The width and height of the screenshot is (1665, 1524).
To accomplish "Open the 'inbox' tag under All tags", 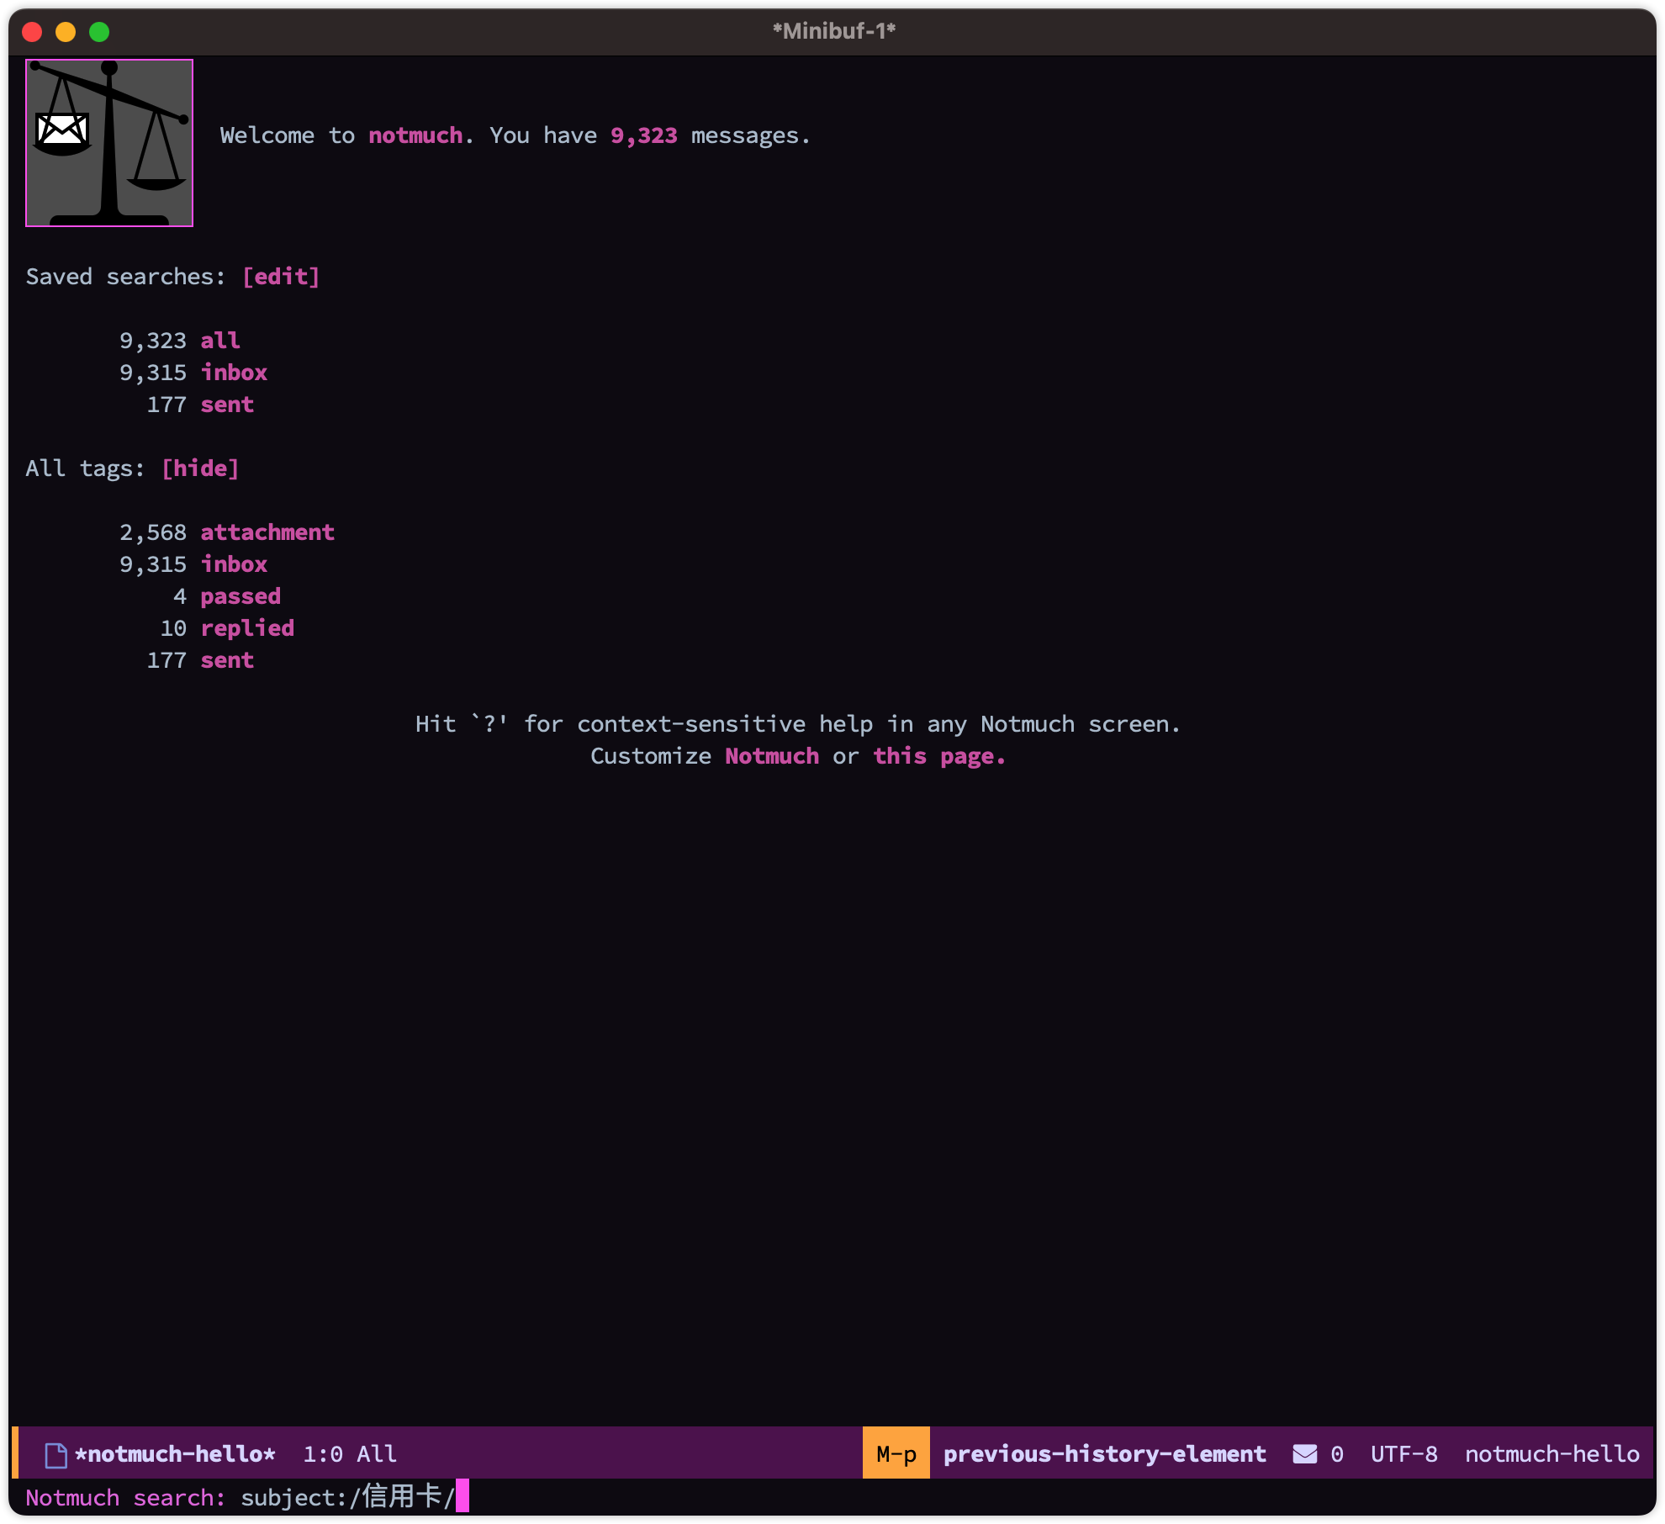I will pos(234,564).
